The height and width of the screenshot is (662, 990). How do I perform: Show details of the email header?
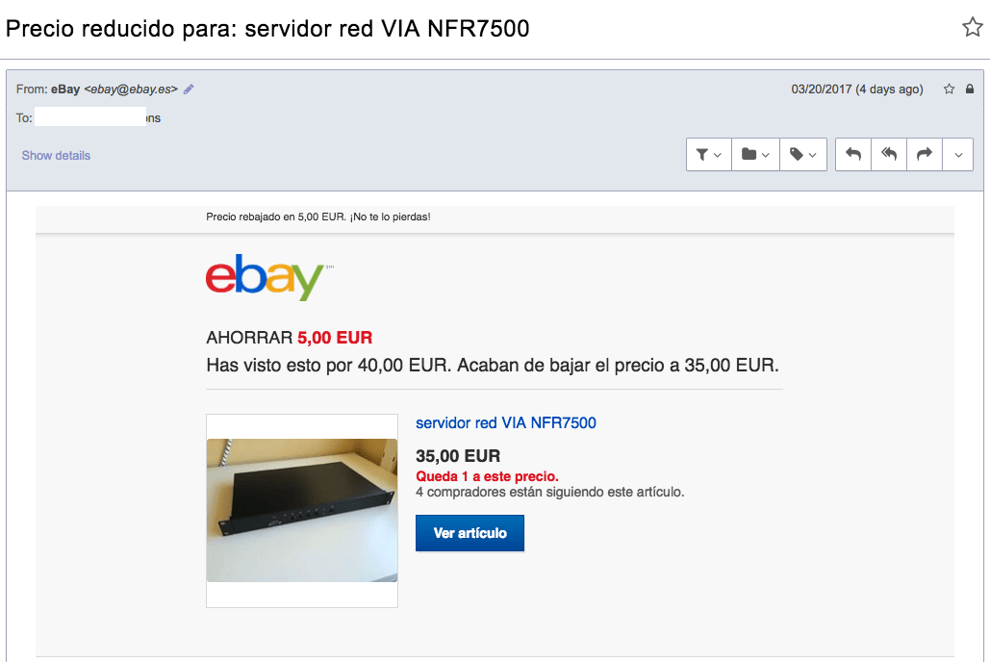pyautogui.click(x=56, y=155)
